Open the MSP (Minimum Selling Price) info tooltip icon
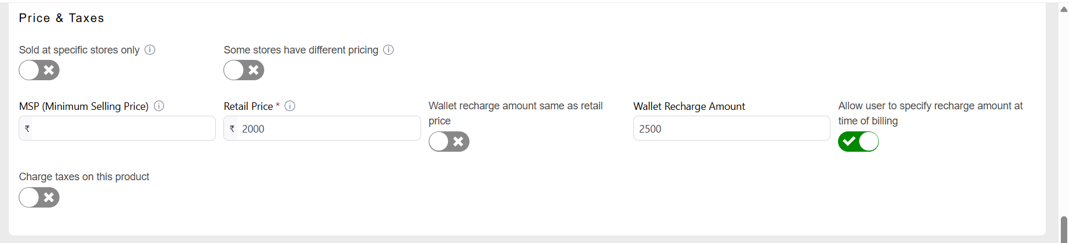The width and height of the screenshot is (1069, 243). pos(159,106)
